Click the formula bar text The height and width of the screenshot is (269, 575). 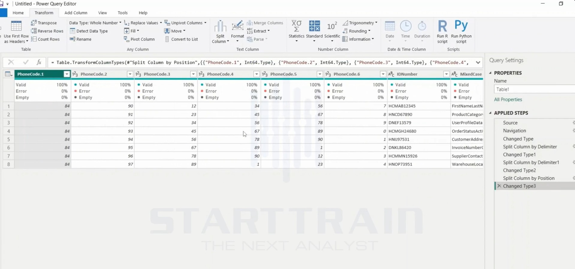pyautogui.click(x=260, y=62)
